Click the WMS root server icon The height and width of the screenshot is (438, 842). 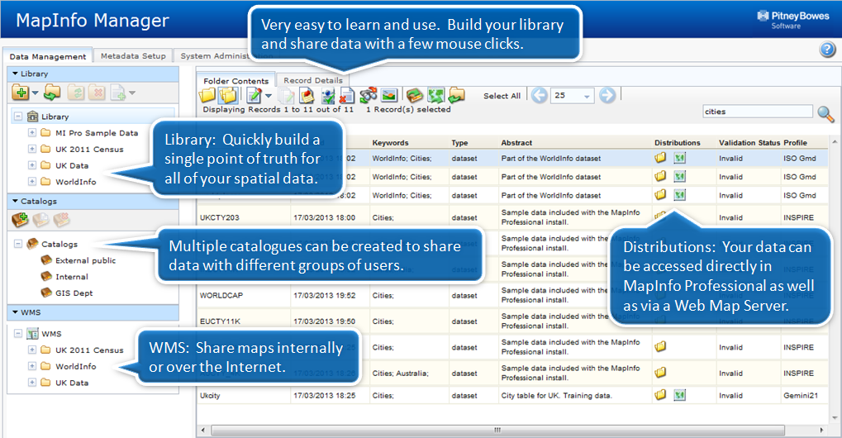tap(33, 333)
